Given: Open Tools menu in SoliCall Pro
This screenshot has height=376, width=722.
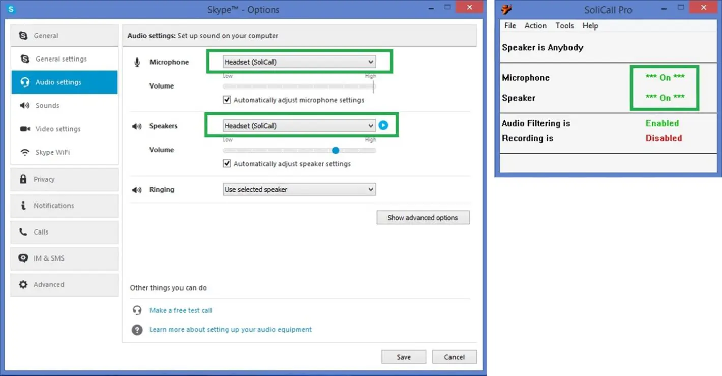Looking at the screenshot, I should point(564,26).
